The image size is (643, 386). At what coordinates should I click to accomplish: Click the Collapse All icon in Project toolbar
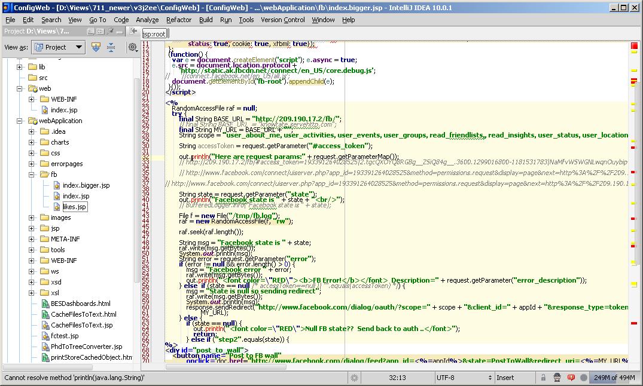point(111,47)
